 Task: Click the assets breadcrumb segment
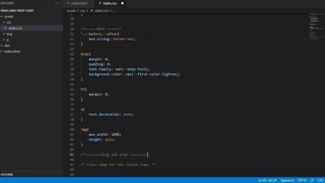click(x=72, y=11)
